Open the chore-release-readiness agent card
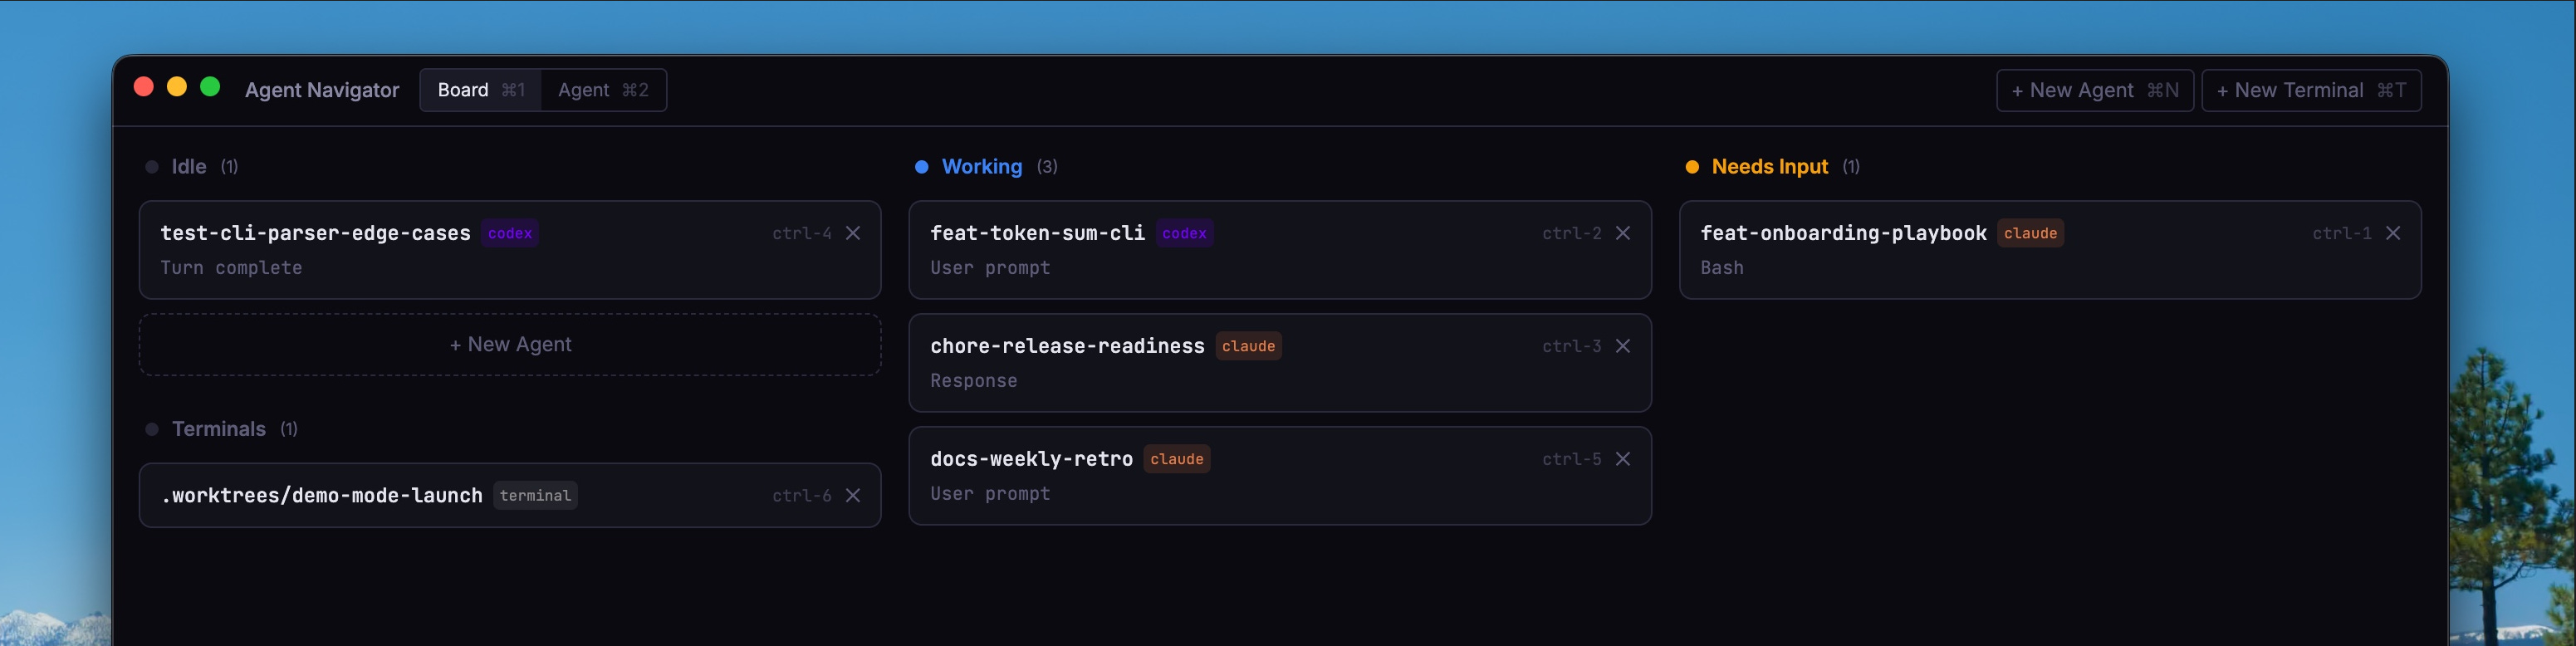 point(1280,363)
